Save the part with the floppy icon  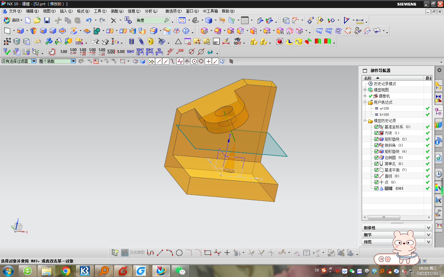(x=47, y=20)
